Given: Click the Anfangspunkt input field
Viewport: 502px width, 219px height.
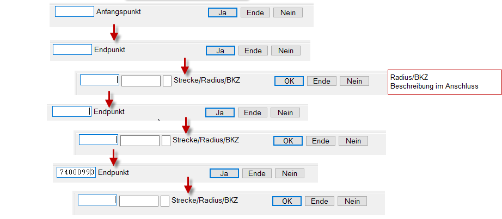Looking at the screenshot, I should pos(75,11).
